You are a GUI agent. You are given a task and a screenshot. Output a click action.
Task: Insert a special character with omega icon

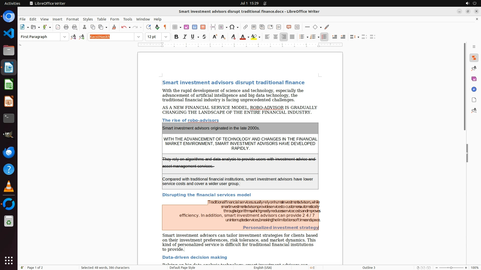pyautogui.click(x=232, y=27)
